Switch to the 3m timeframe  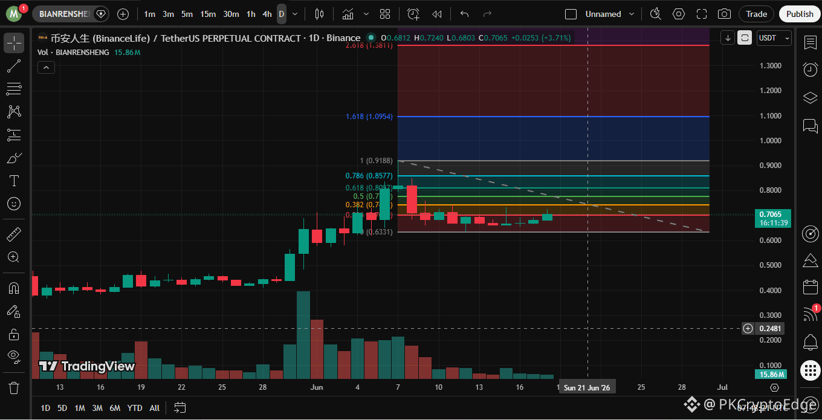coord(168,13)
